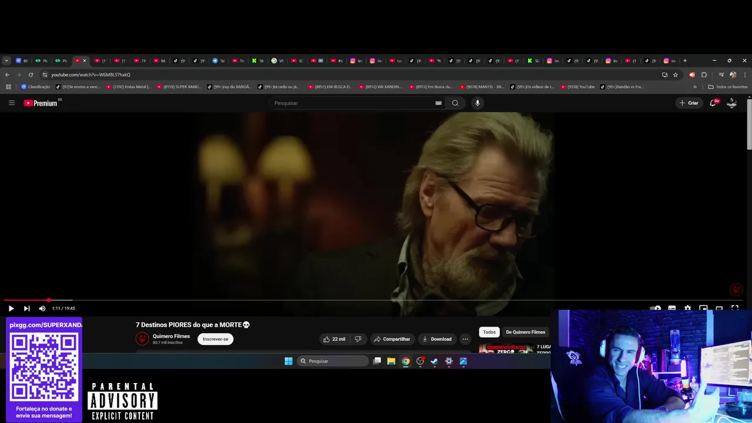This screenshot has height=423, width=752.
Task: Open the SUPER XAND bookmark
Action: [x=178, y=87]
